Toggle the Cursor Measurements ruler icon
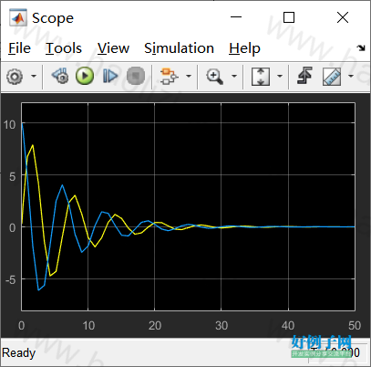The height and width of the screenshot is (367, 371). [332, 77]
